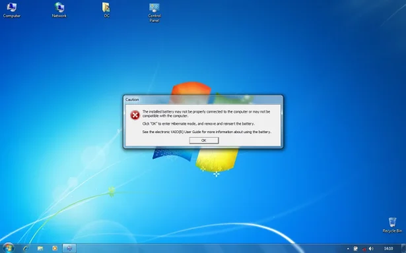Open Windows Explorer folder on the taskbar
The height and width of the screenshot is (253, 406).
coord(40,248)
